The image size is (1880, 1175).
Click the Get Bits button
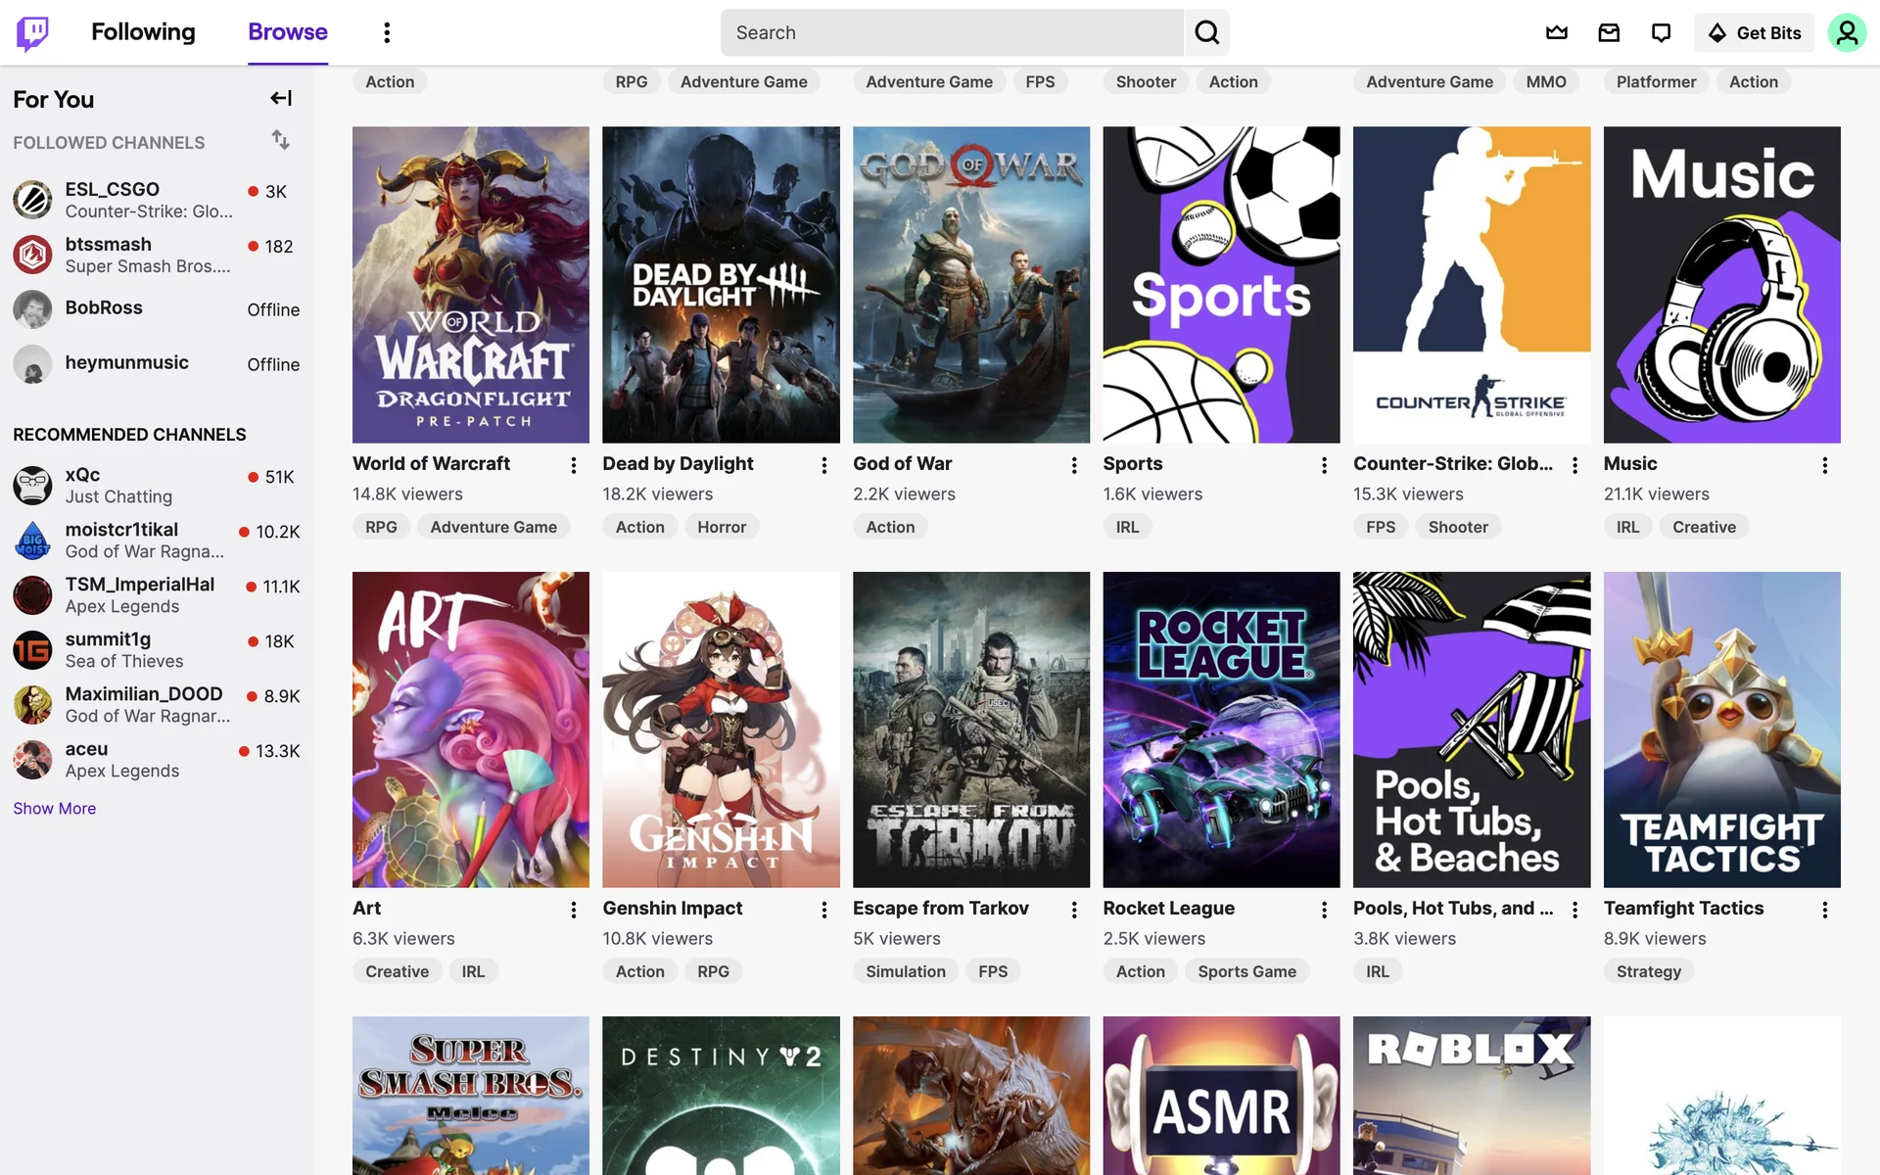point(1754,32)
